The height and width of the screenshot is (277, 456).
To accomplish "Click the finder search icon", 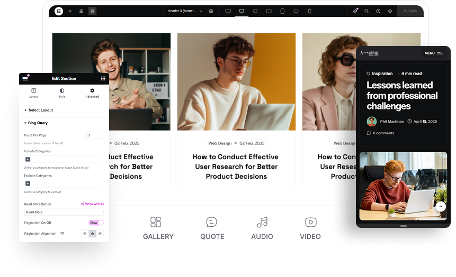I will (366, 11).
